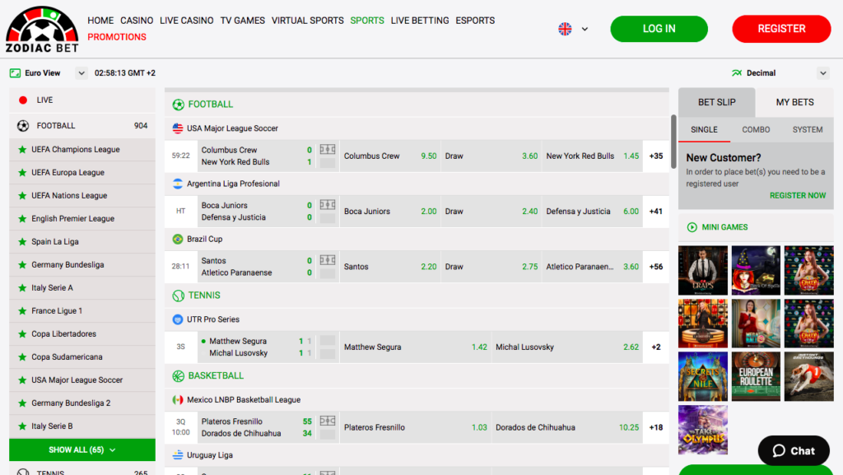Click the Uruguay flag beside Uruguay Liga
The image size is (843, 475).
[178, 455]
